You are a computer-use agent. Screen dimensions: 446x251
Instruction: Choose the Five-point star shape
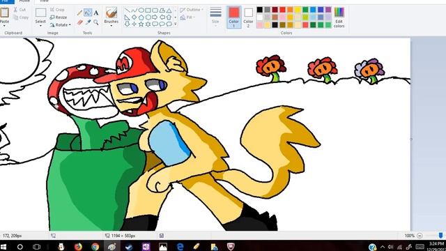point(141,24)
